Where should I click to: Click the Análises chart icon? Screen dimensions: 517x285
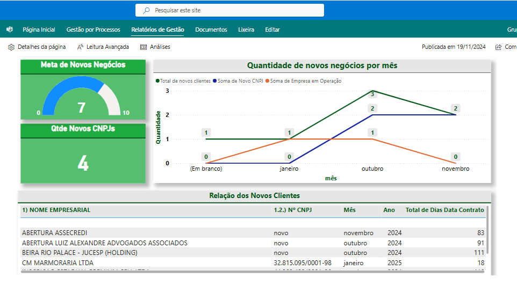[x=143, y=47]
